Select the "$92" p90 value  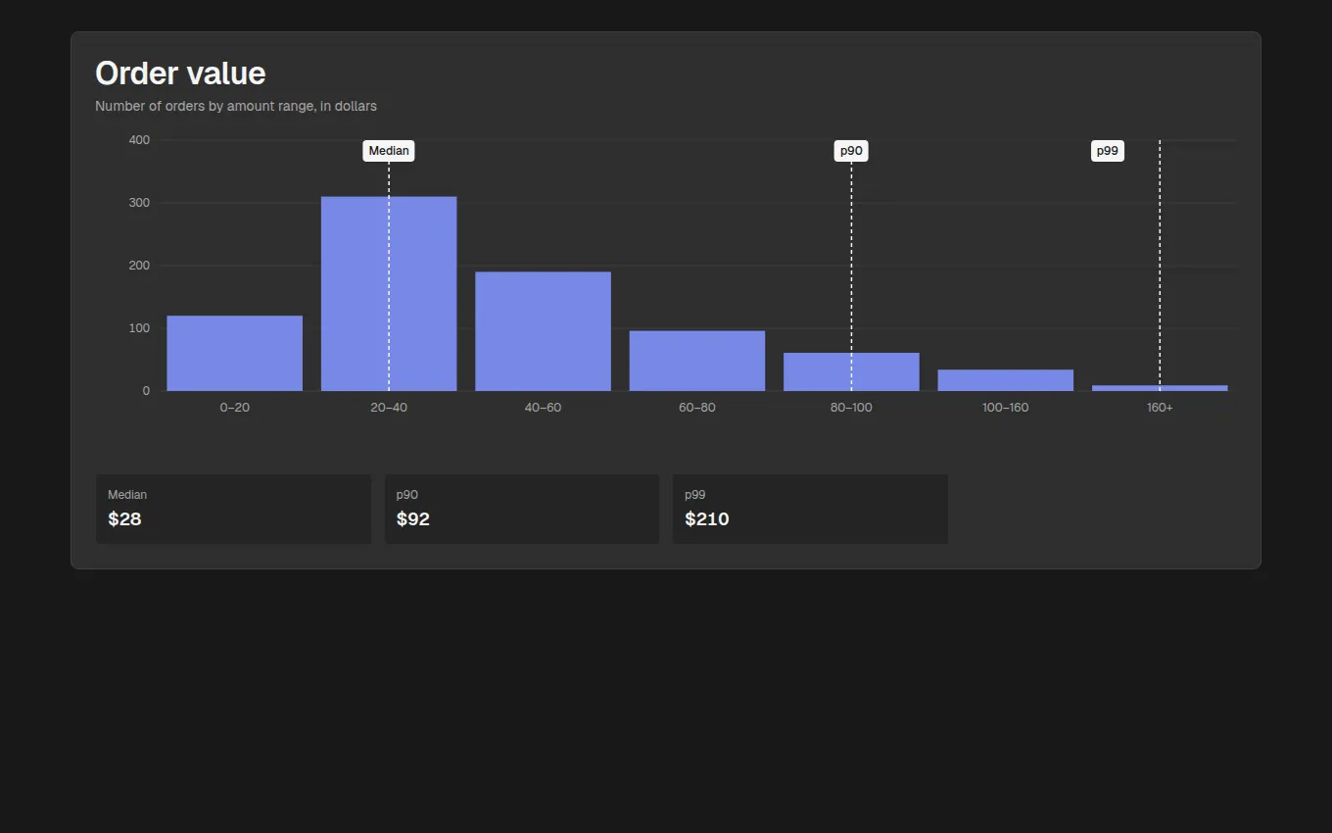click(x=413, y=519)
